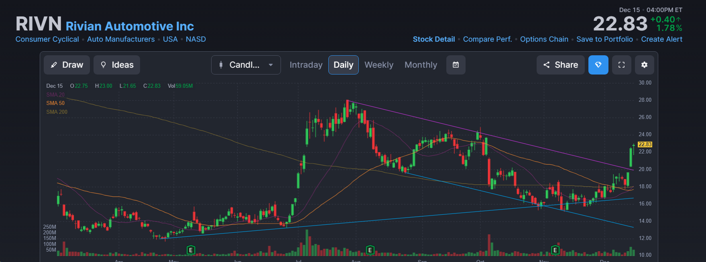The width and height of the screenshot is (706, 262).
Task: Open the date range calendar icon
Action: (x=456, y=65)
